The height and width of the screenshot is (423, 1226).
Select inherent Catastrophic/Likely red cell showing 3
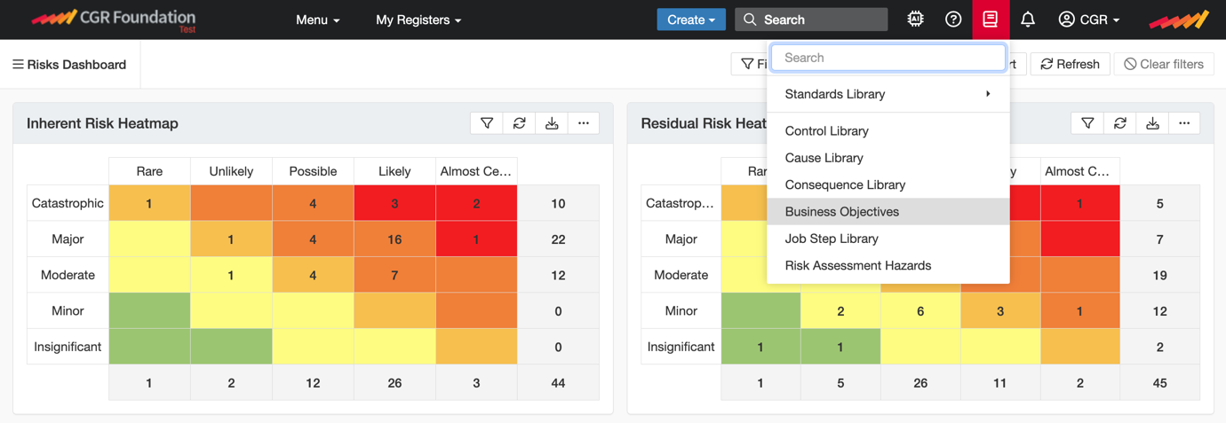click(394, 203)
